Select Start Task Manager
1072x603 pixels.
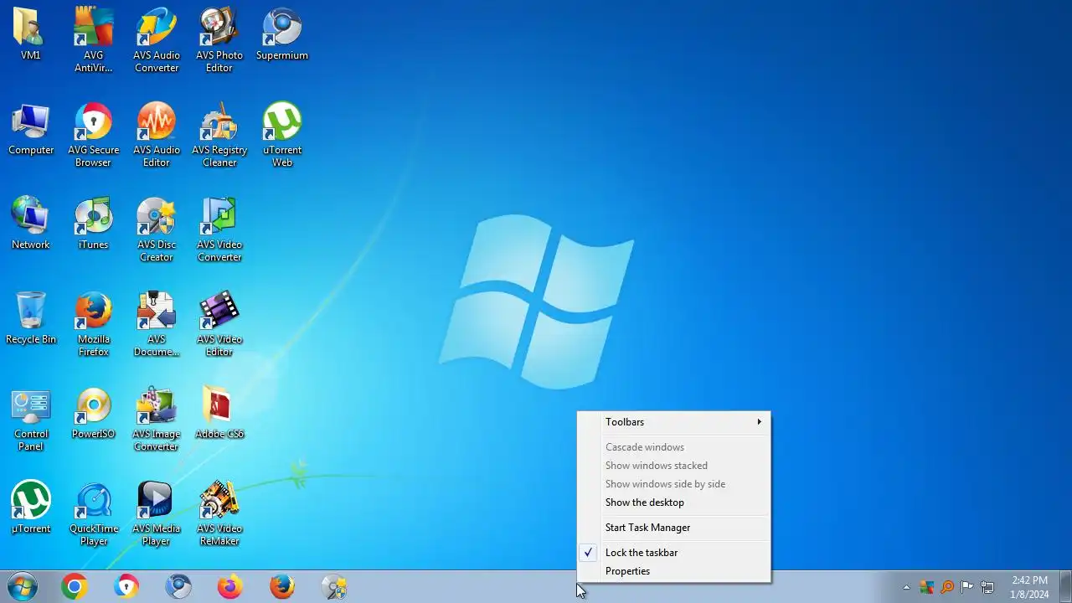point(673,528)
